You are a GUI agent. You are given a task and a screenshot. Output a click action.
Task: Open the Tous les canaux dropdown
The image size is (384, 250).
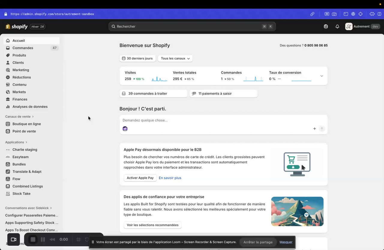175,58
